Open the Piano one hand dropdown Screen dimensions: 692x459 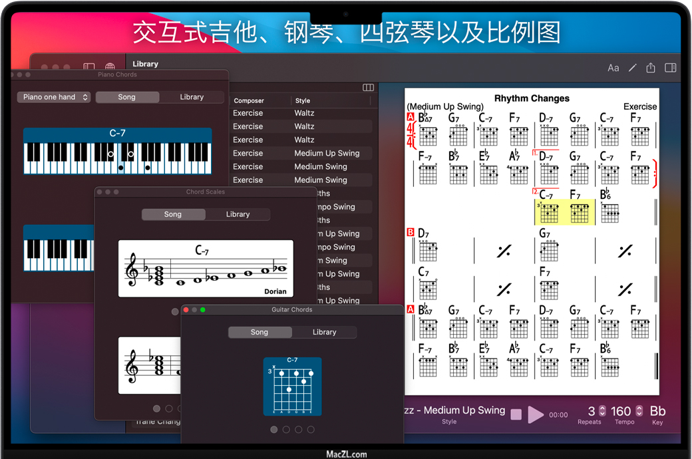coord(54,97)
